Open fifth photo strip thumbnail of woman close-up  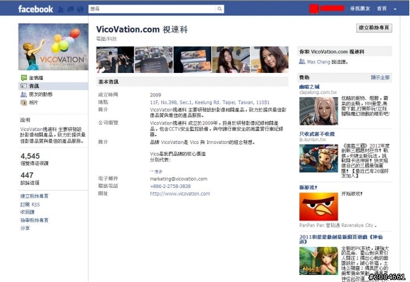269,59
